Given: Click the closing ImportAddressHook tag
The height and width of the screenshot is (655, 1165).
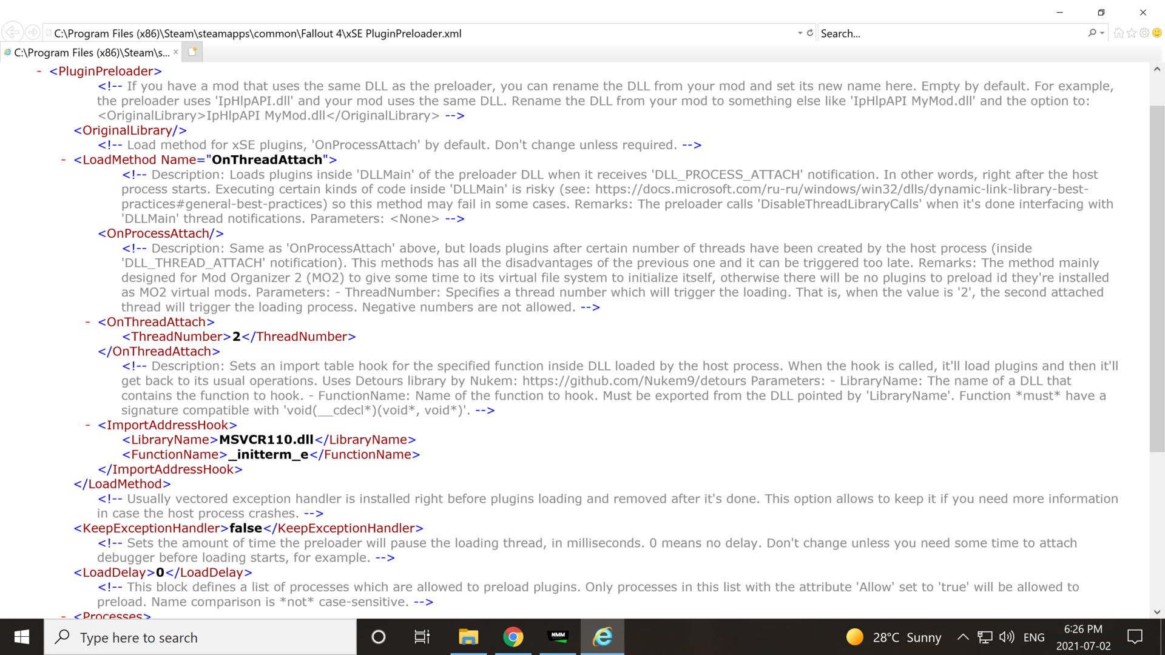Looking at the screenshot, I should pos(170,469).
